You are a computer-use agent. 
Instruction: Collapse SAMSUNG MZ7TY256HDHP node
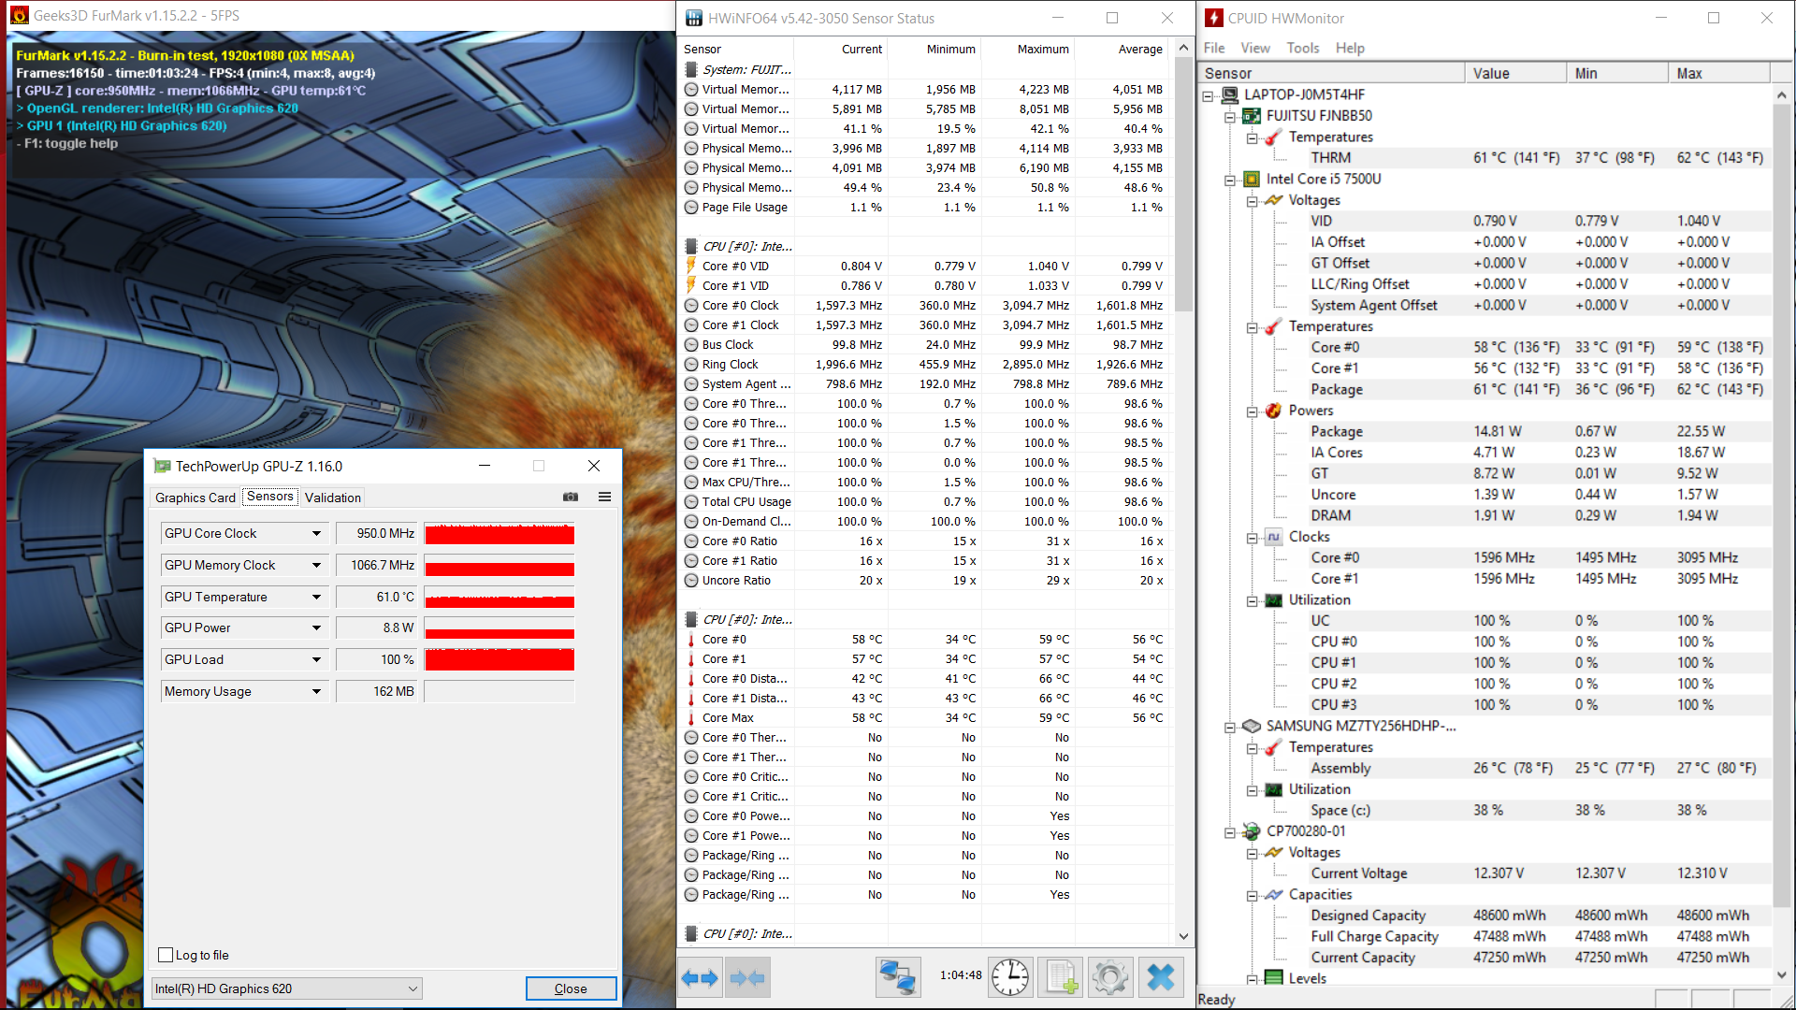[x=1230, y=727]
